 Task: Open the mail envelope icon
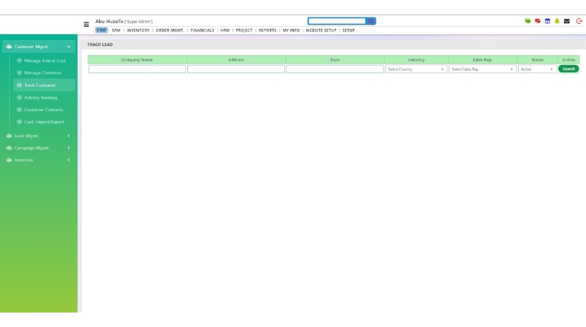(x=567, y=21)
